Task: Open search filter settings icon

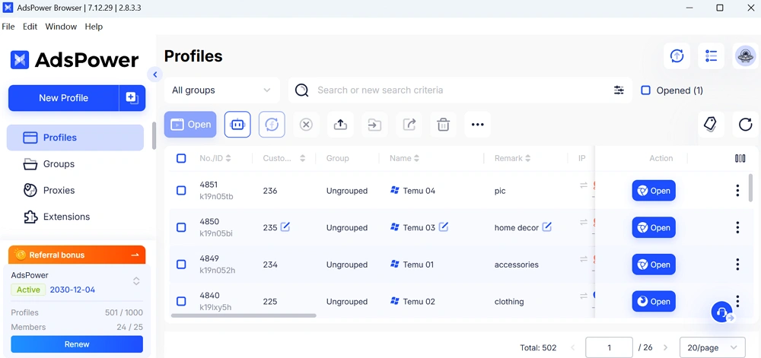Action: [x=619, y=90]
